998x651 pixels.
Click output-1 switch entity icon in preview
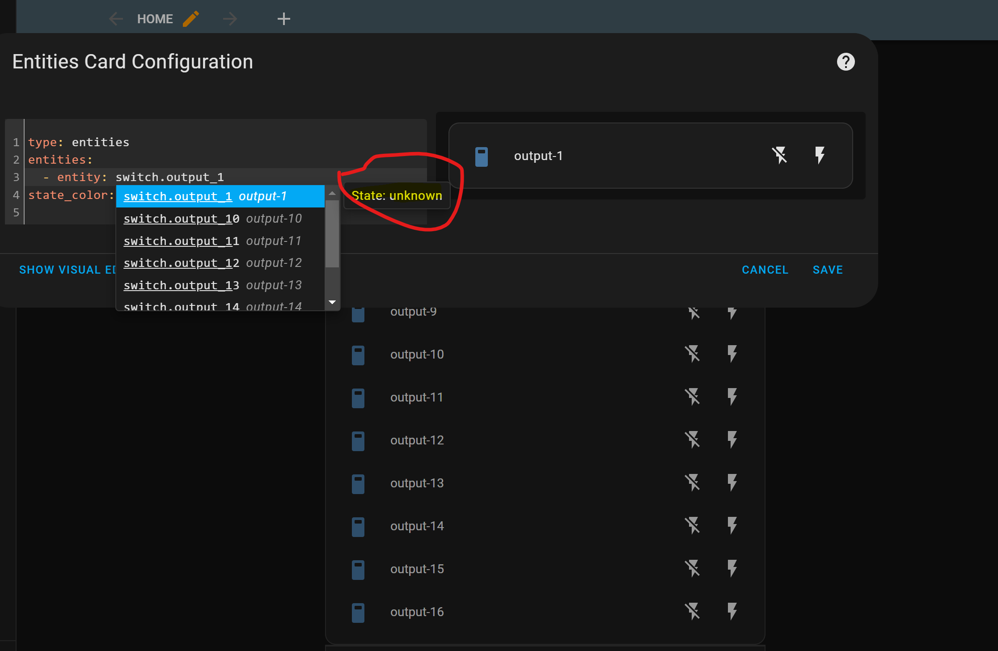(x=481, y=156)
